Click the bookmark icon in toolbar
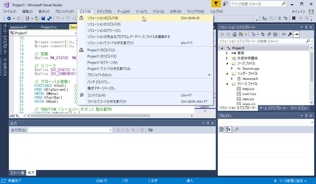 click(294, 18)
